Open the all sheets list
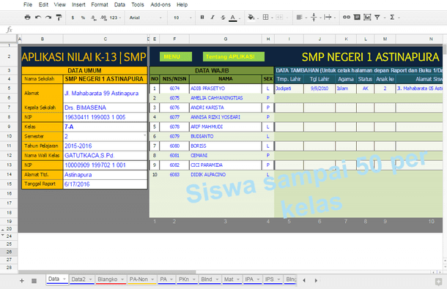447x289 pixels. click(x=34, y=281)
